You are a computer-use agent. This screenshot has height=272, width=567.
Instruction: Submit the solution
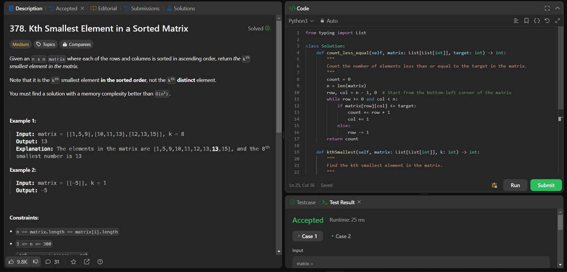(546, 185)
